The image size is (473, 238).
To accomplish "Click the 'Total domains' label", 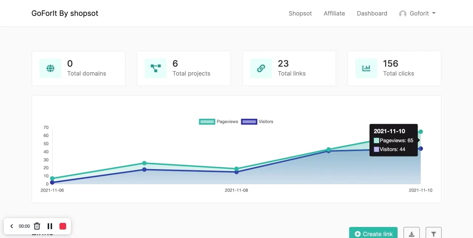I will 86,73.
